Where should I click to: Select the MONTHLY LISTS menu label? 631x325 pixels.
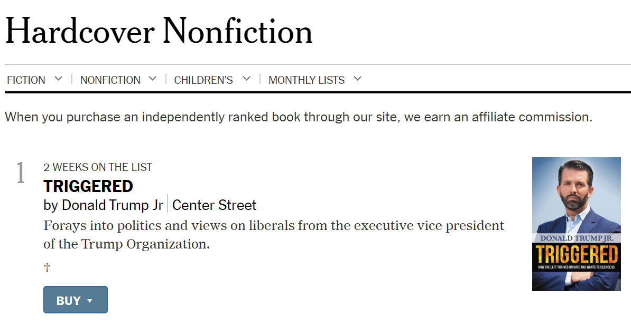[307, 80]
